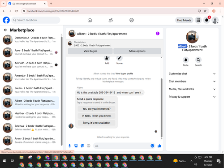Screen dimensions: 224x168
Task: Open Jose conversation
Action: click(30, 52)
